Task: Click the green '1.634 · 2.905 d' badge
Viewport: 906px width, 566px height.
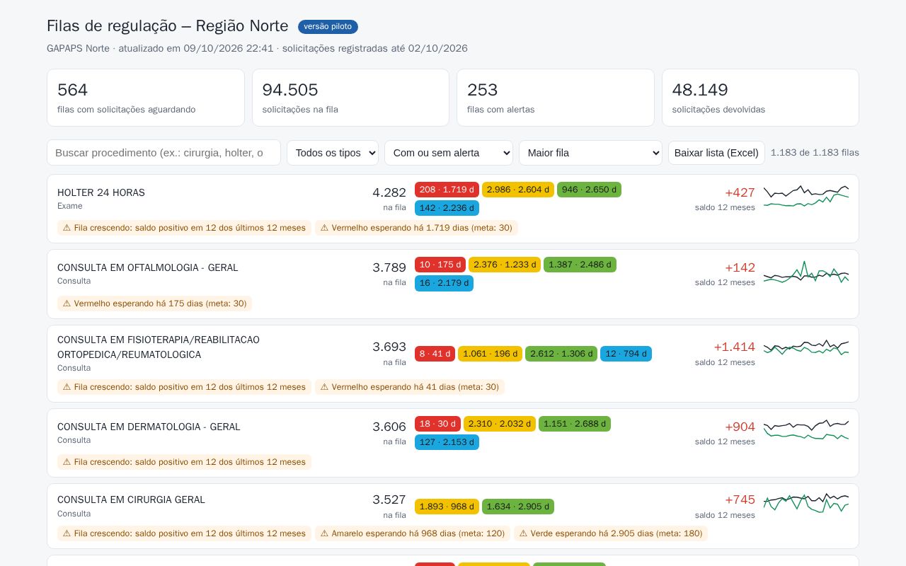Action: pos(518,507)
